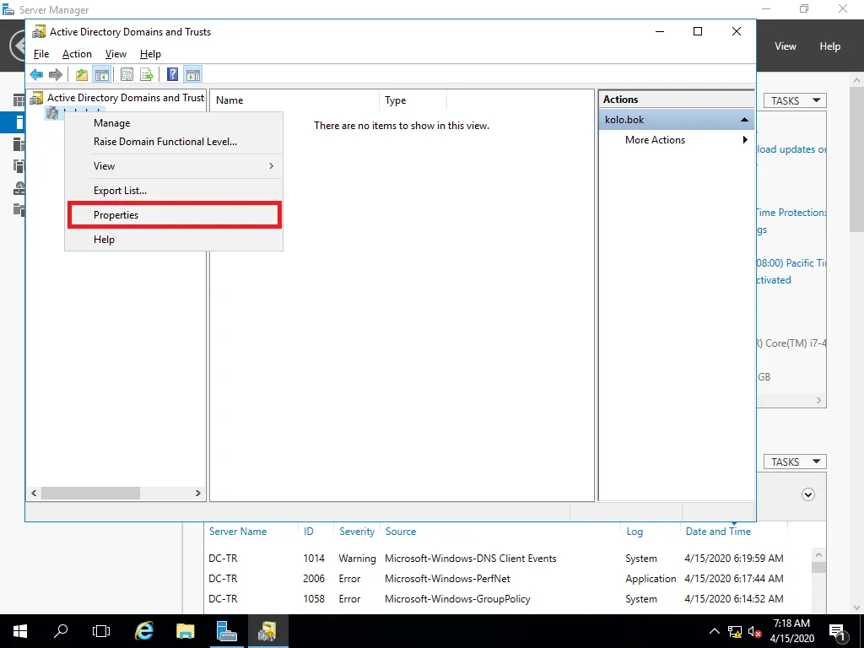Select the domain node icon in the console tree
This screenshot has width=864, height=648.
pyautogui.click(x=52, y=113)
